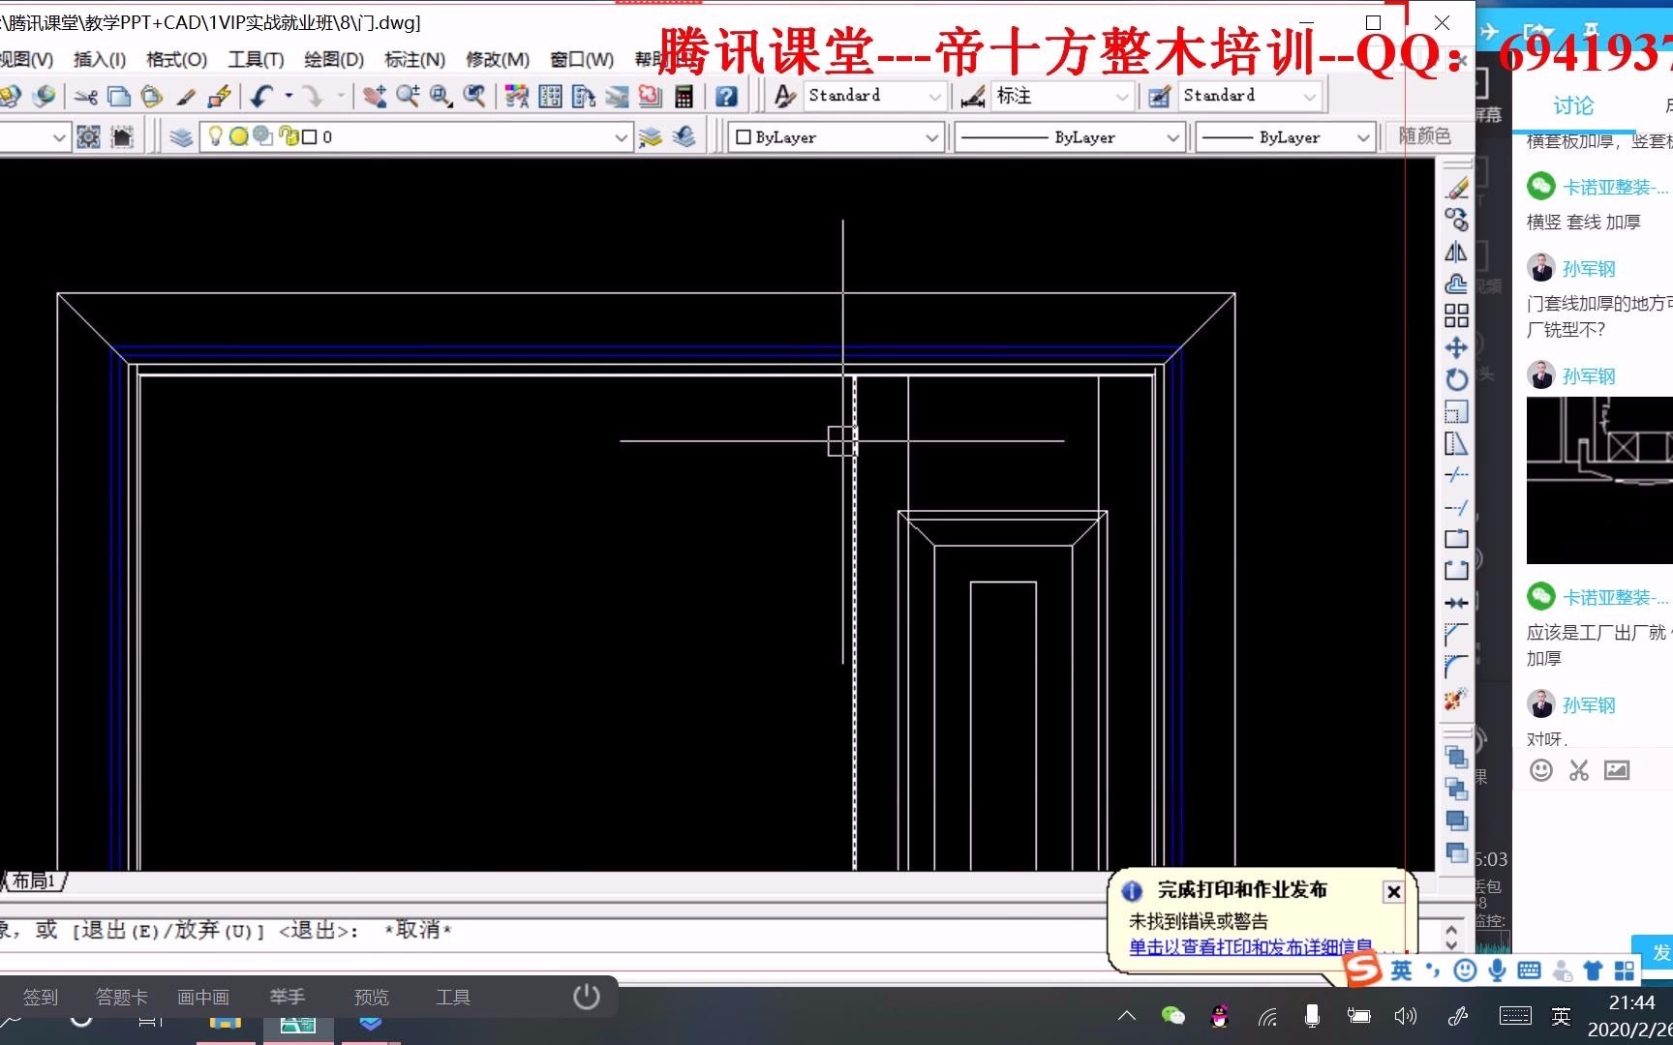The image size is (1673, 1045).
Task: Select the Offset tool
Action: click(x=1456, y=284)
